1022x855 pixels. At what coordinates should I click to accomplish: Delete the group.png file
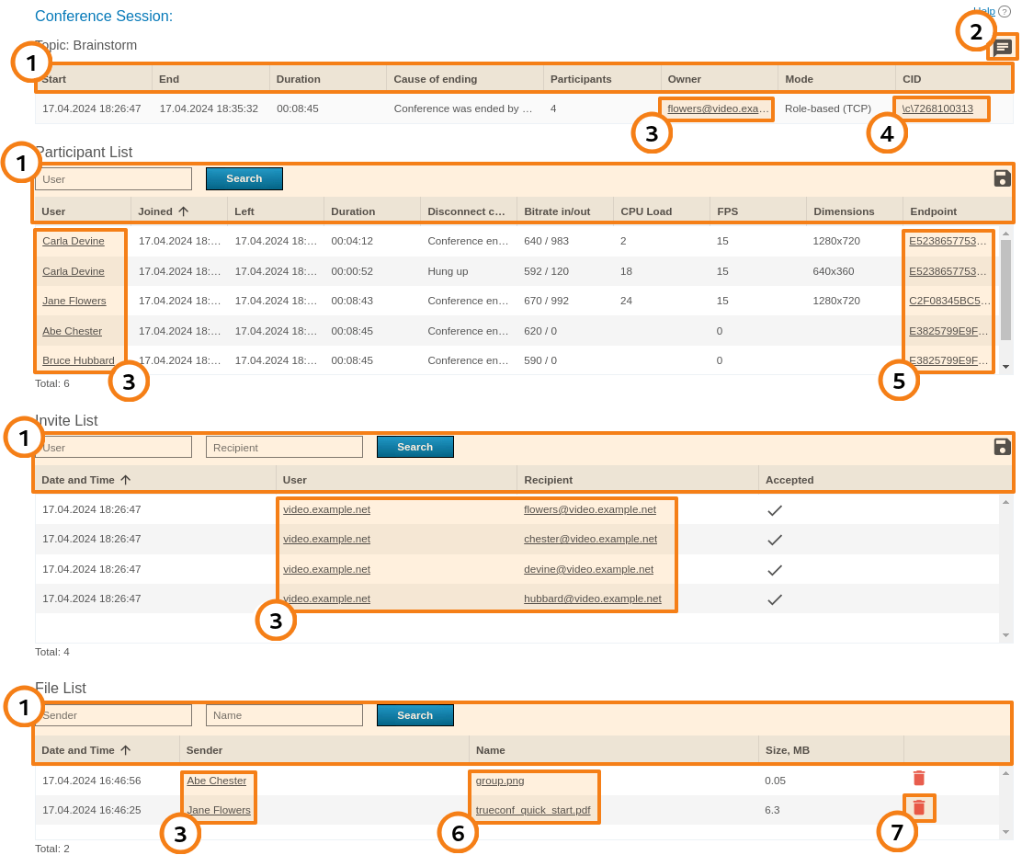(918, 779)
